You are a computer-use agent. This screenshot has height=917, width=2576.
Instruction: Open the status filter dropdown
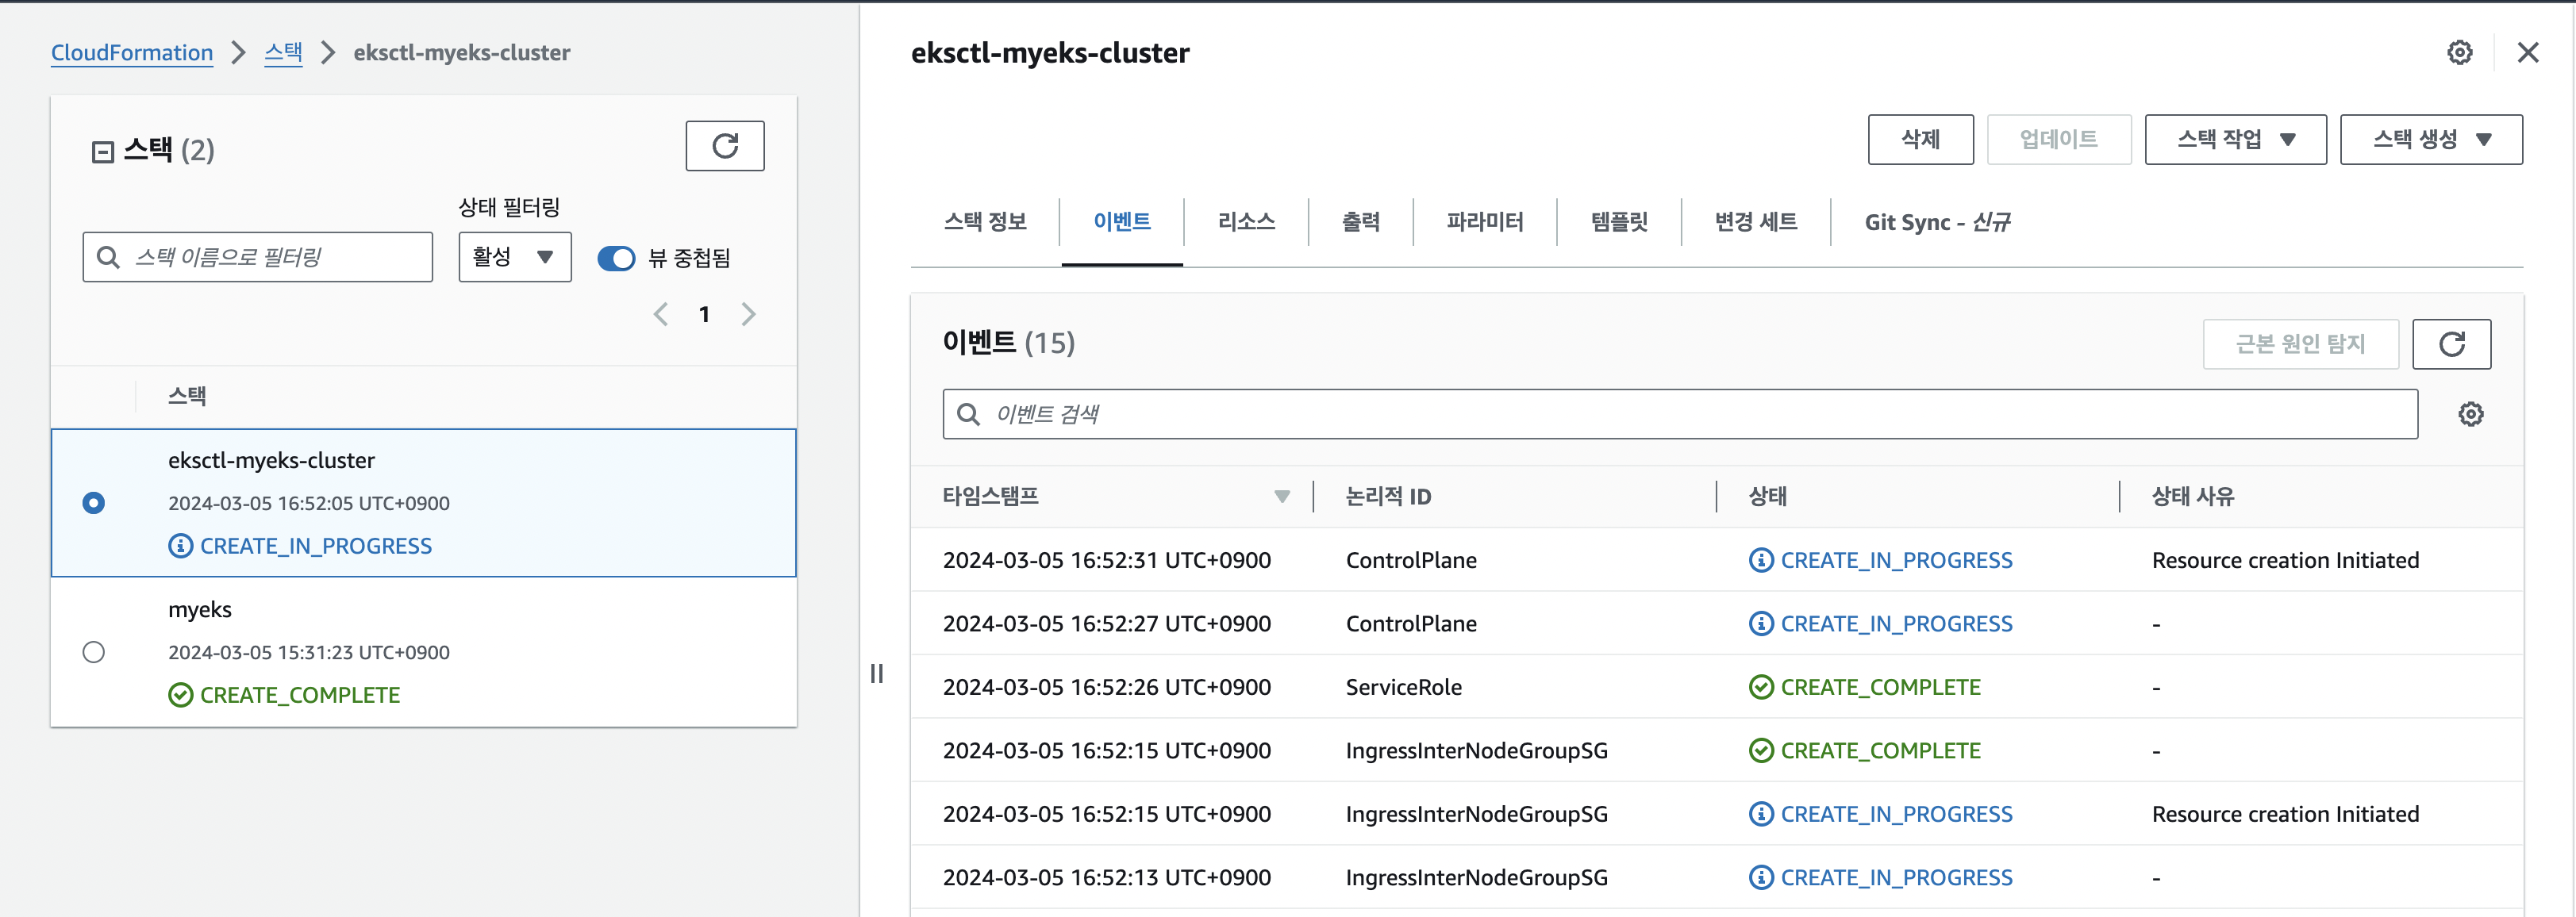point(514,257)
